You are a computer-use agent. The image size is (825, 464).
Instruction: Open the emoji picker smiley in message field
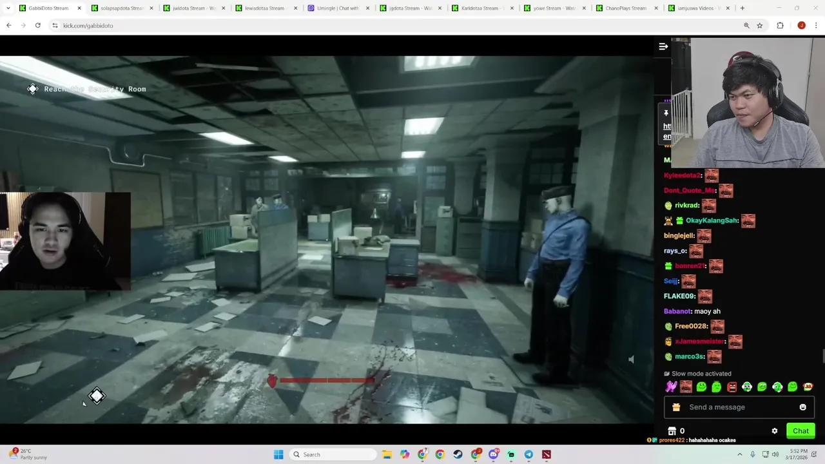click(802, 407)
